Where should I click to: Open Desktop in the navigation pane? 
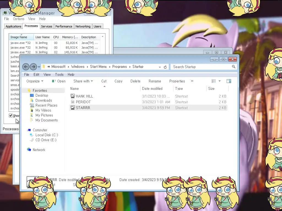pos(42,95)
